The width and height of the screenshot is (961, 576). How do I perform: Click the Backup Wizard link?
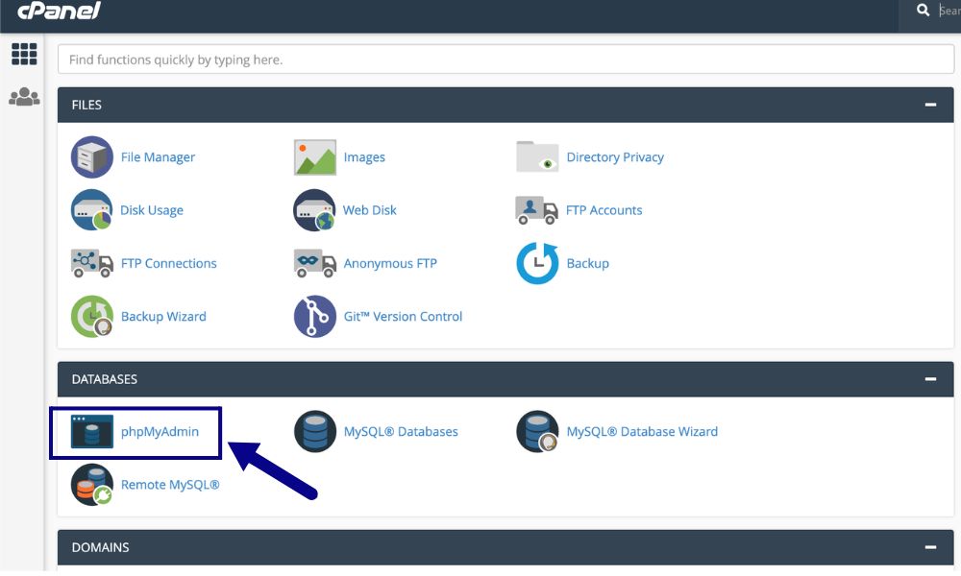coord(163,317)
